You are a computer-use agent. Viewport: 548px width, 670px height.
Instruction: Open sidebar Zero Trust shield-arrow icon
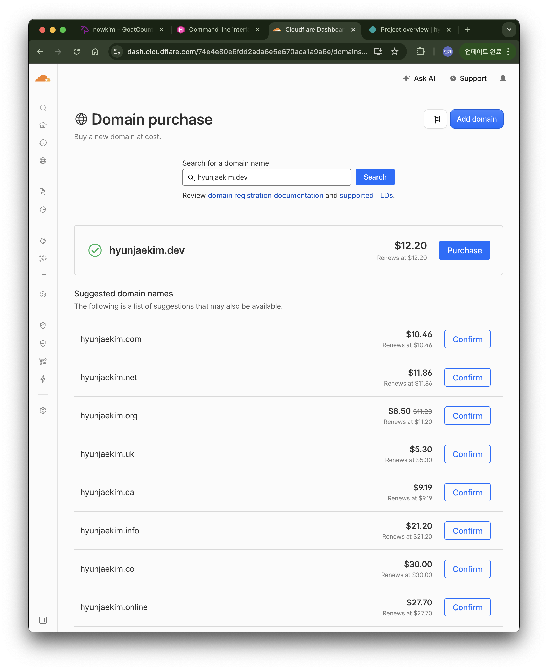coord(43,343)
